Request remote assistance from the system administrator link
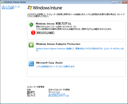The width and height of the screenshot is (128, 104). pyautogui.click(x=55, y=67)
